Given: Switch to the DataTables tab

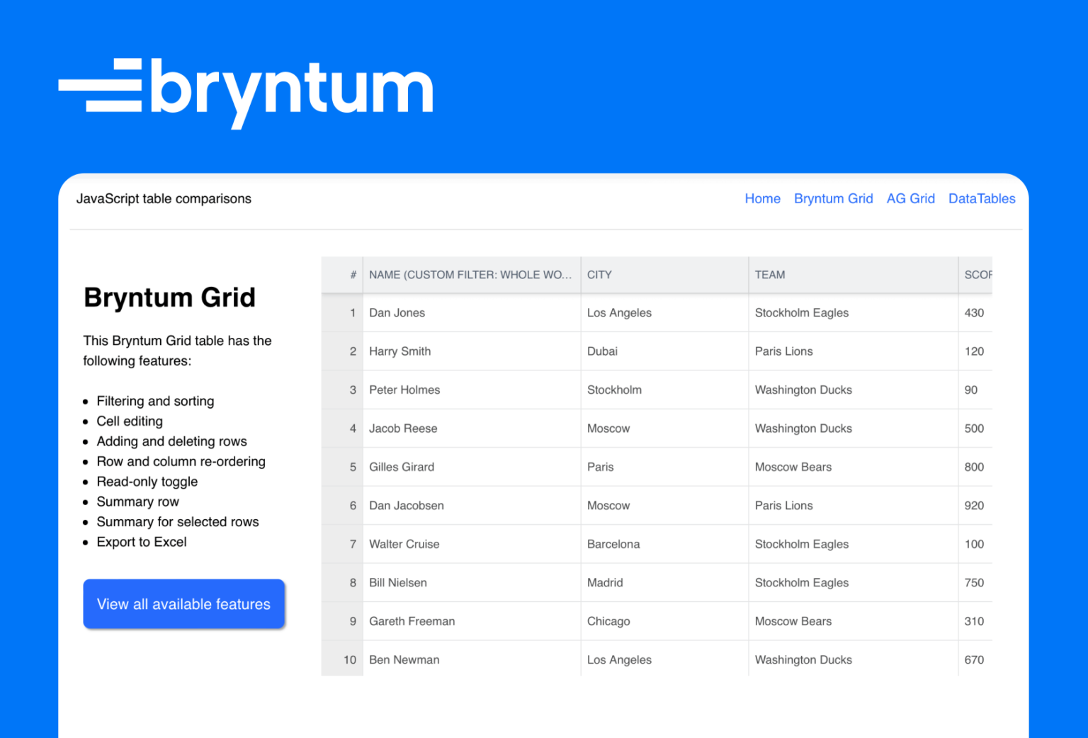Looking at the screenshot, I should click(982, 198).
